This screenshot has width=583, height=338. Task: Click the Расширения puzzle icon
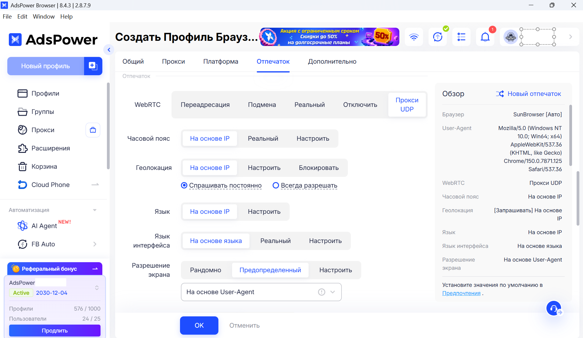tap(23, 148)
